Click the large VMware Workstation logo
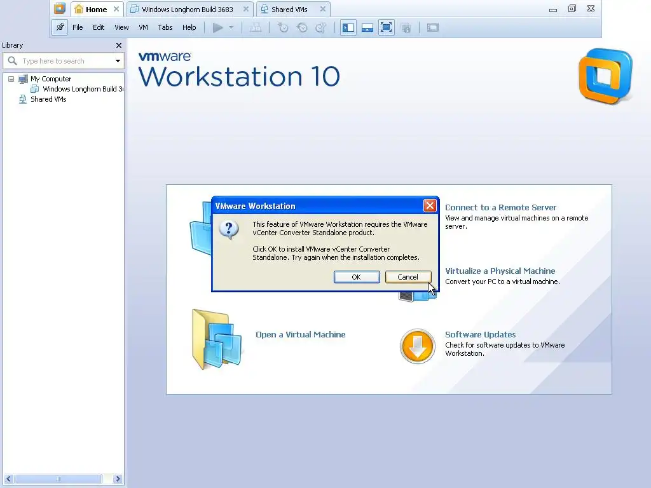 [x=605, y=76]
